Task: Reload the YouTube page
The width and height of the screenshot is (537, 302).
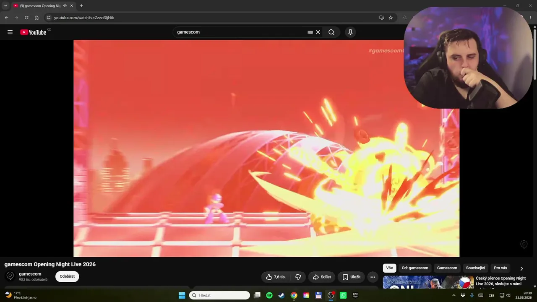Action: point(26,18)
